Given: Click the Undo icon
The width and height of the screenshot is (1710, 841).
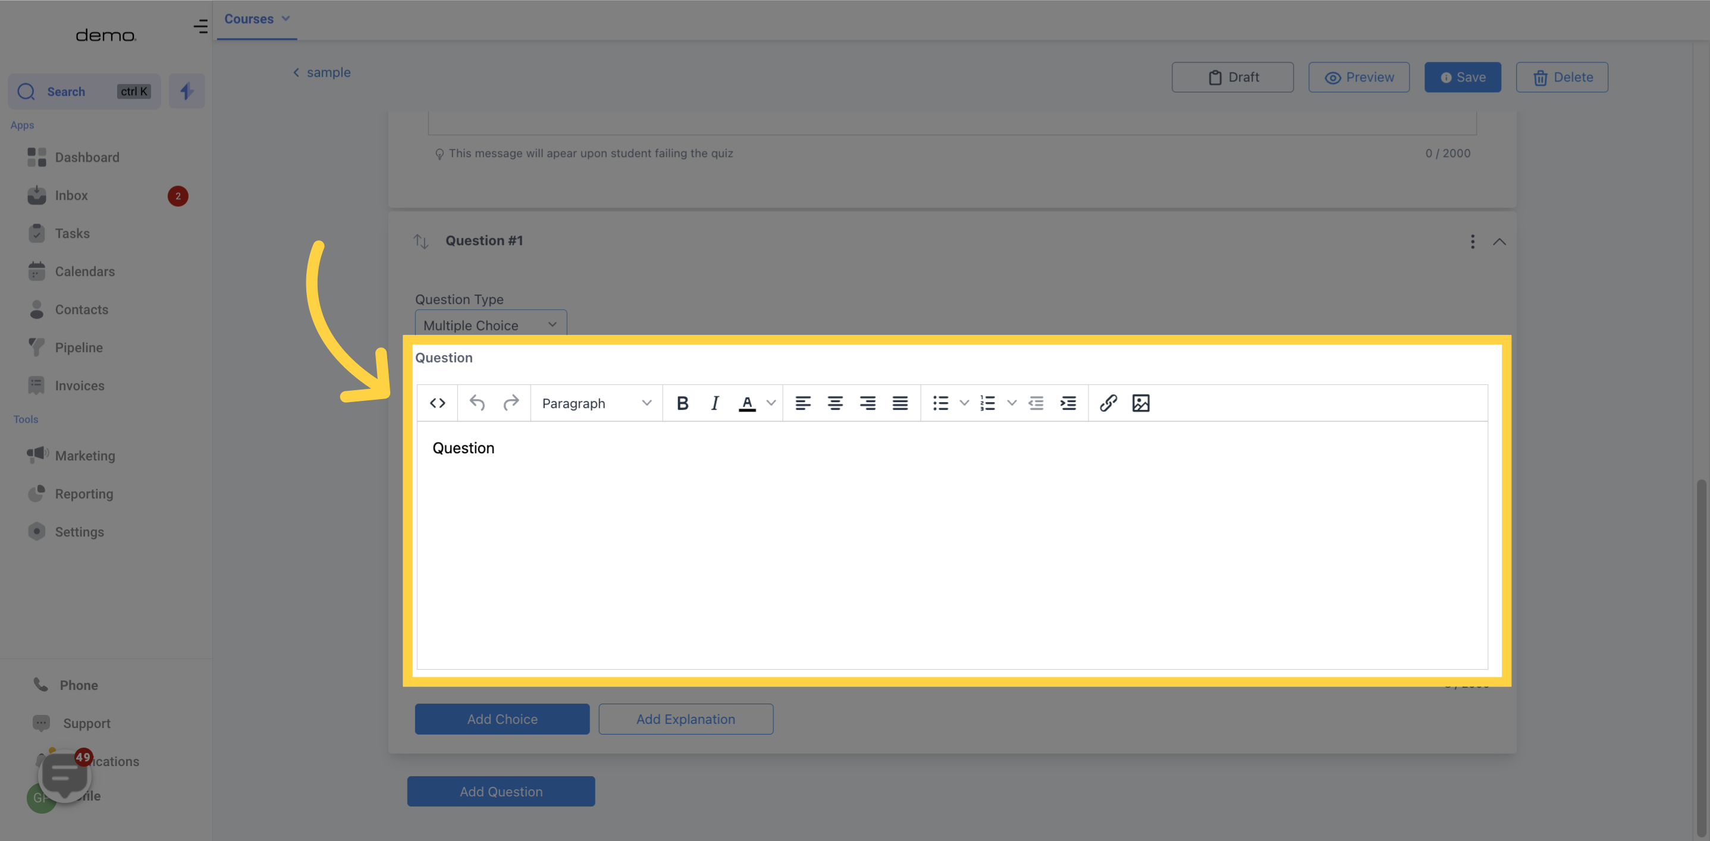Looking at the screenshot, I should 476,403.
